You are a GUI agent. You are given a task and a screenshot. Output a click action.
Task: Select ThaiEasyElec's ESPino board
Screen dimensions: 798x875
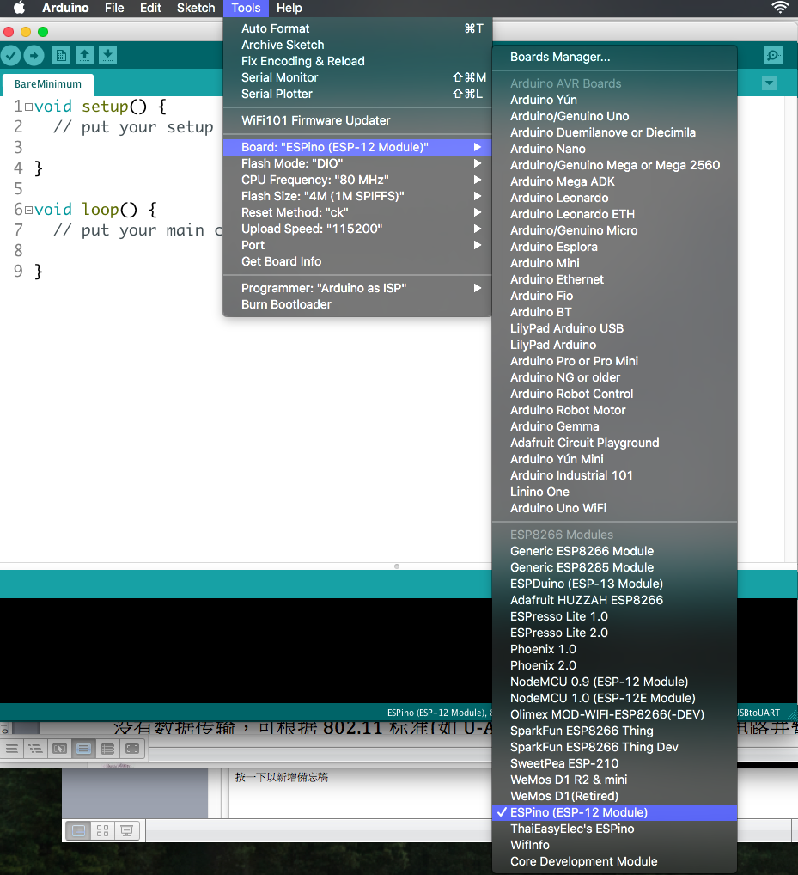coord(614,829)
